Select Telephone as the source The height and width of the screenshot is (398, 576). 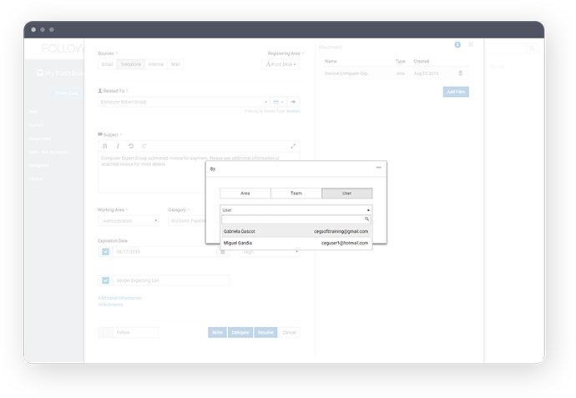(x=131, y=64)
